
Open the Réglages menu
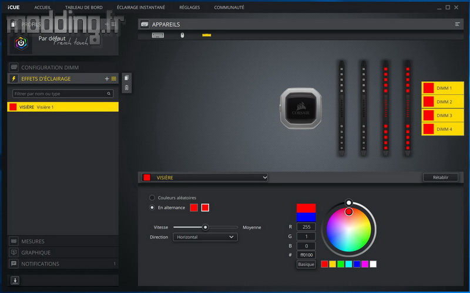[x=189, y=8]
